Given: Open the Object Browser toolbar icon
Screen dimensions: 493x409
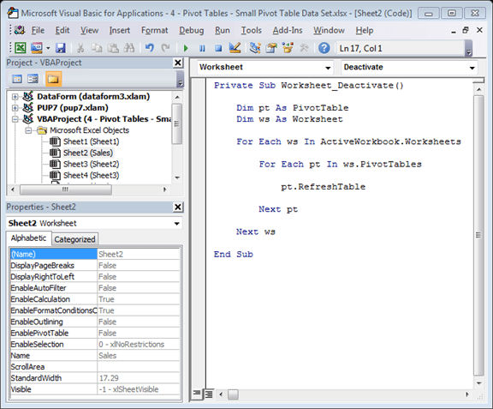Looking at the screenshot, I should point(288,48).
